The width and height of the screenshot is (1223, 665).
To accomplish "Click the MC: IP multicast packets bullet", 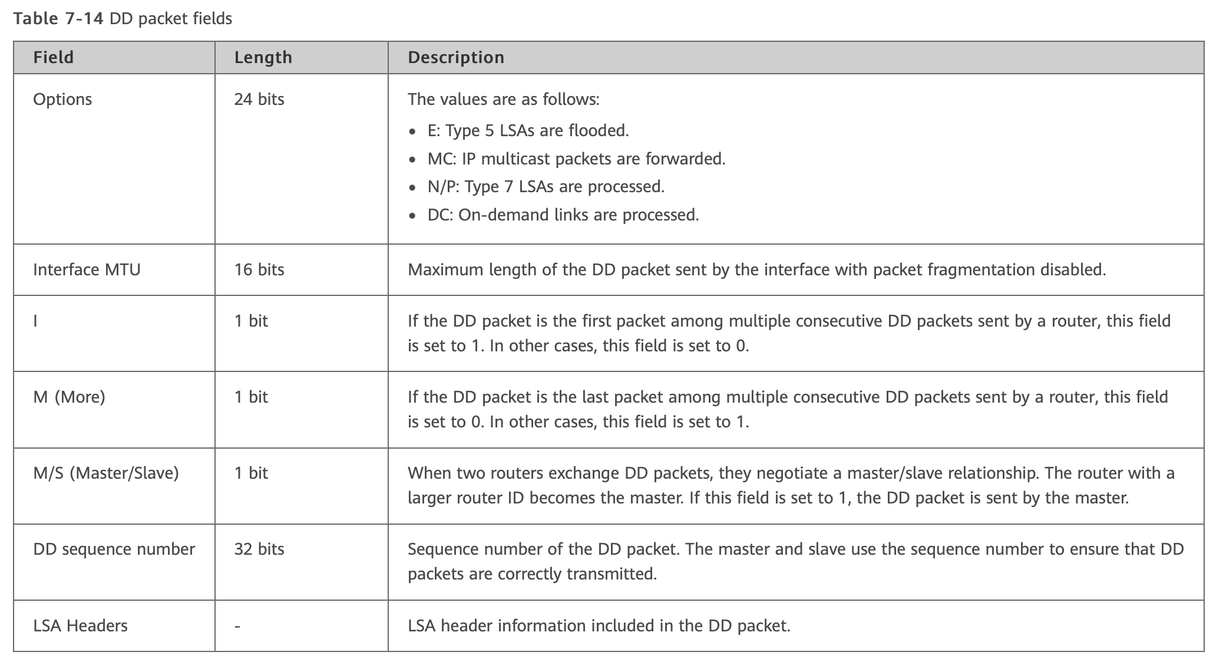I will (x=576, y=159).
